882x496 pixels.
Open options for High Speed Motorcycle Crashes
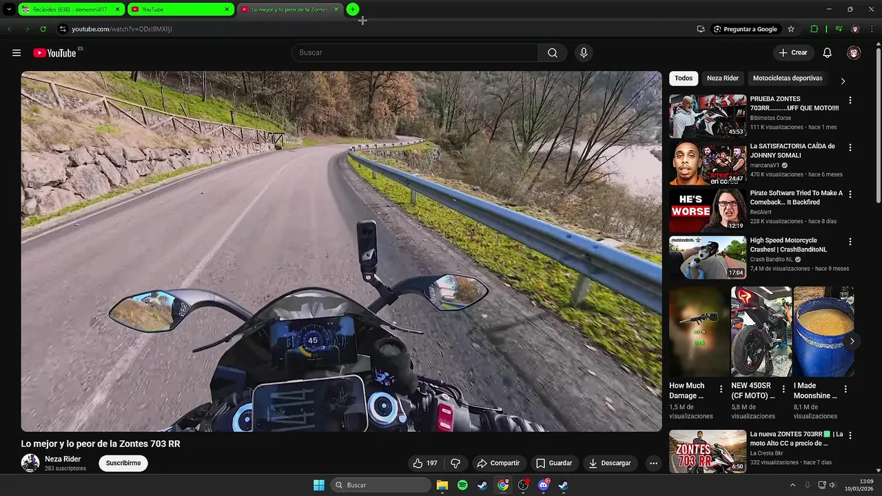(850, 242)
